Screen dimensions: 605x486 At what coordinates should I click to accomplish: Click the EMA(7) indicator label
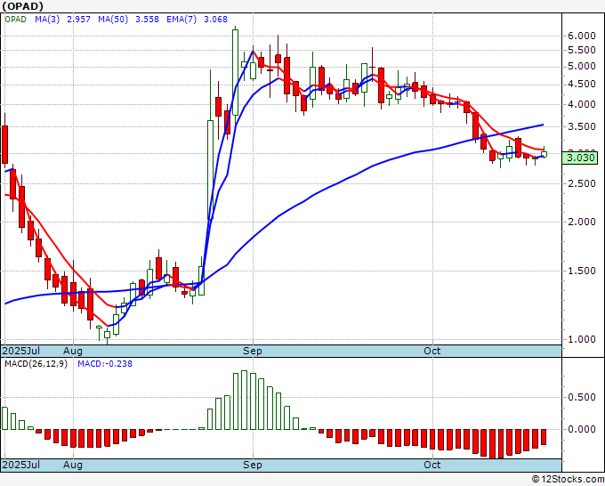coord(181,20)
